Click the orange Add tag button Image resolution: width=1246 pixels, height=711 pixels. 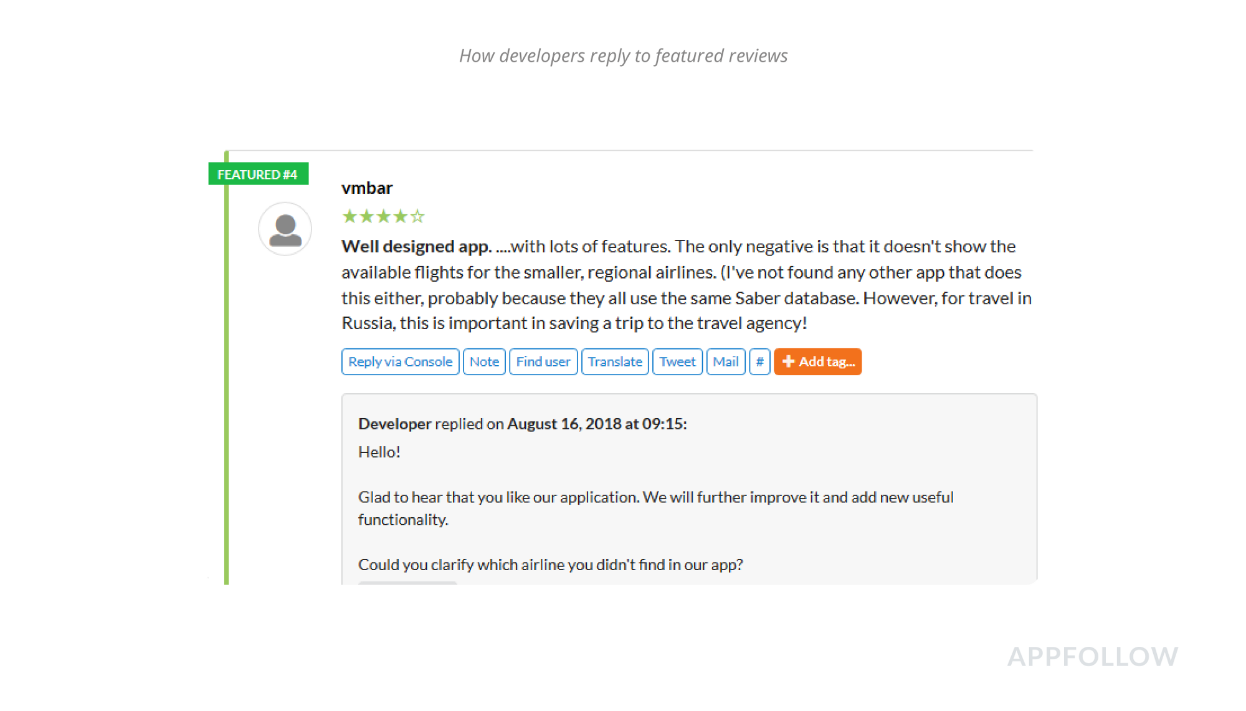click(x=817, y=361)
